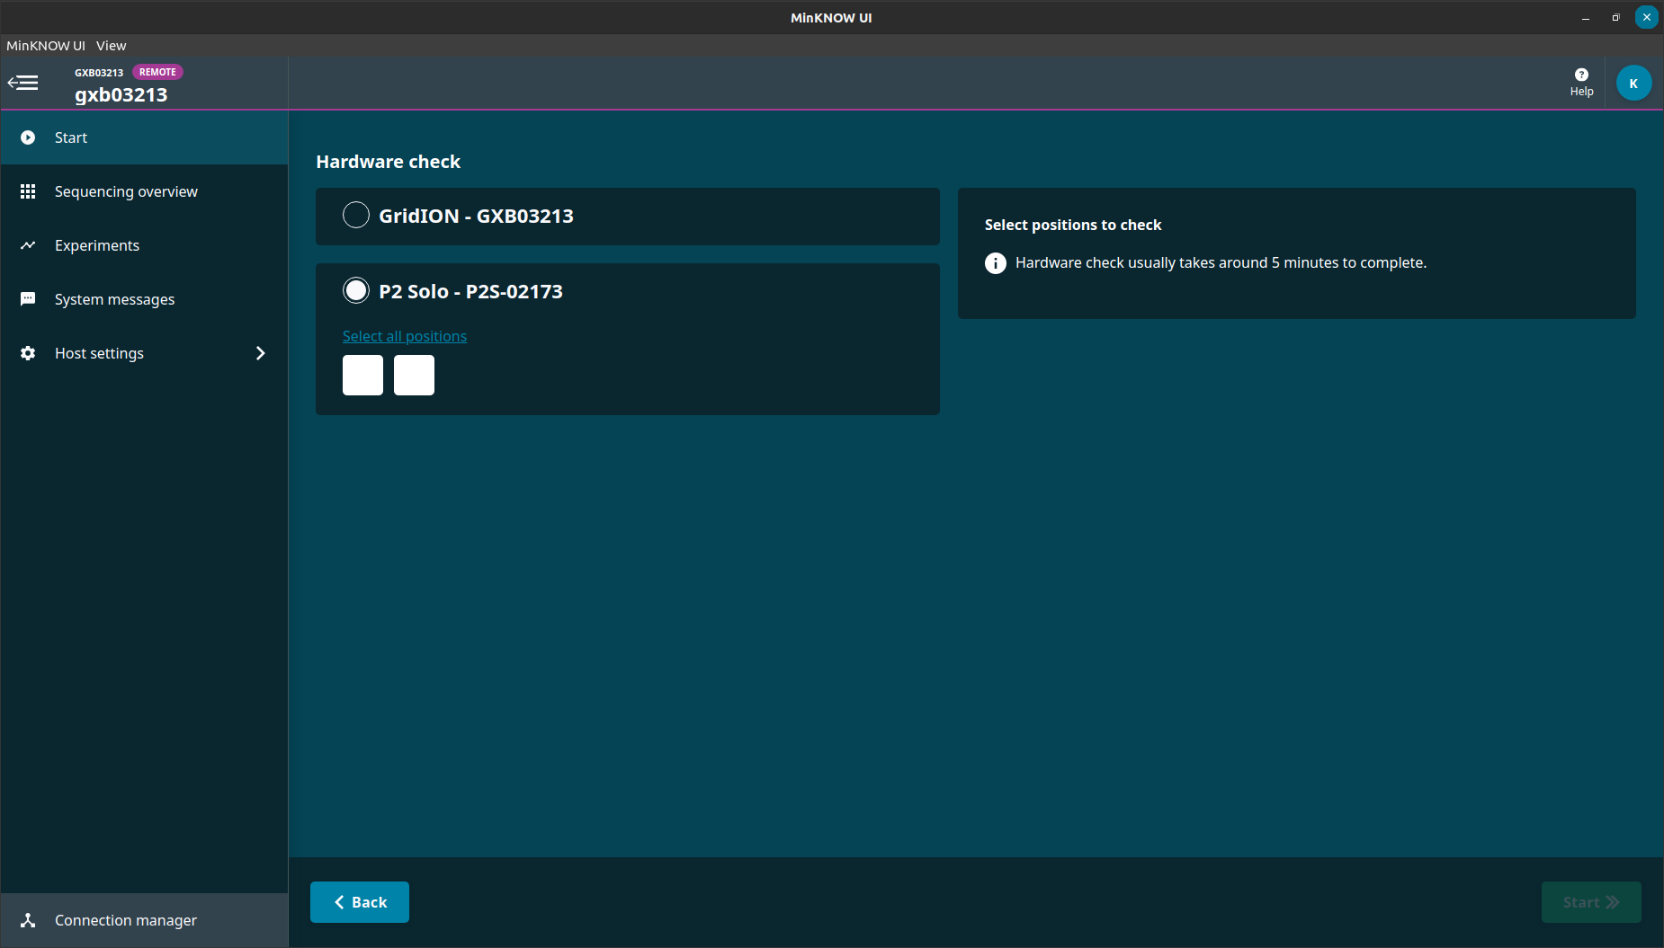Toggle the first P2 Solo position square
This screenshot has width=1664, height=948.
coord(362,375)
